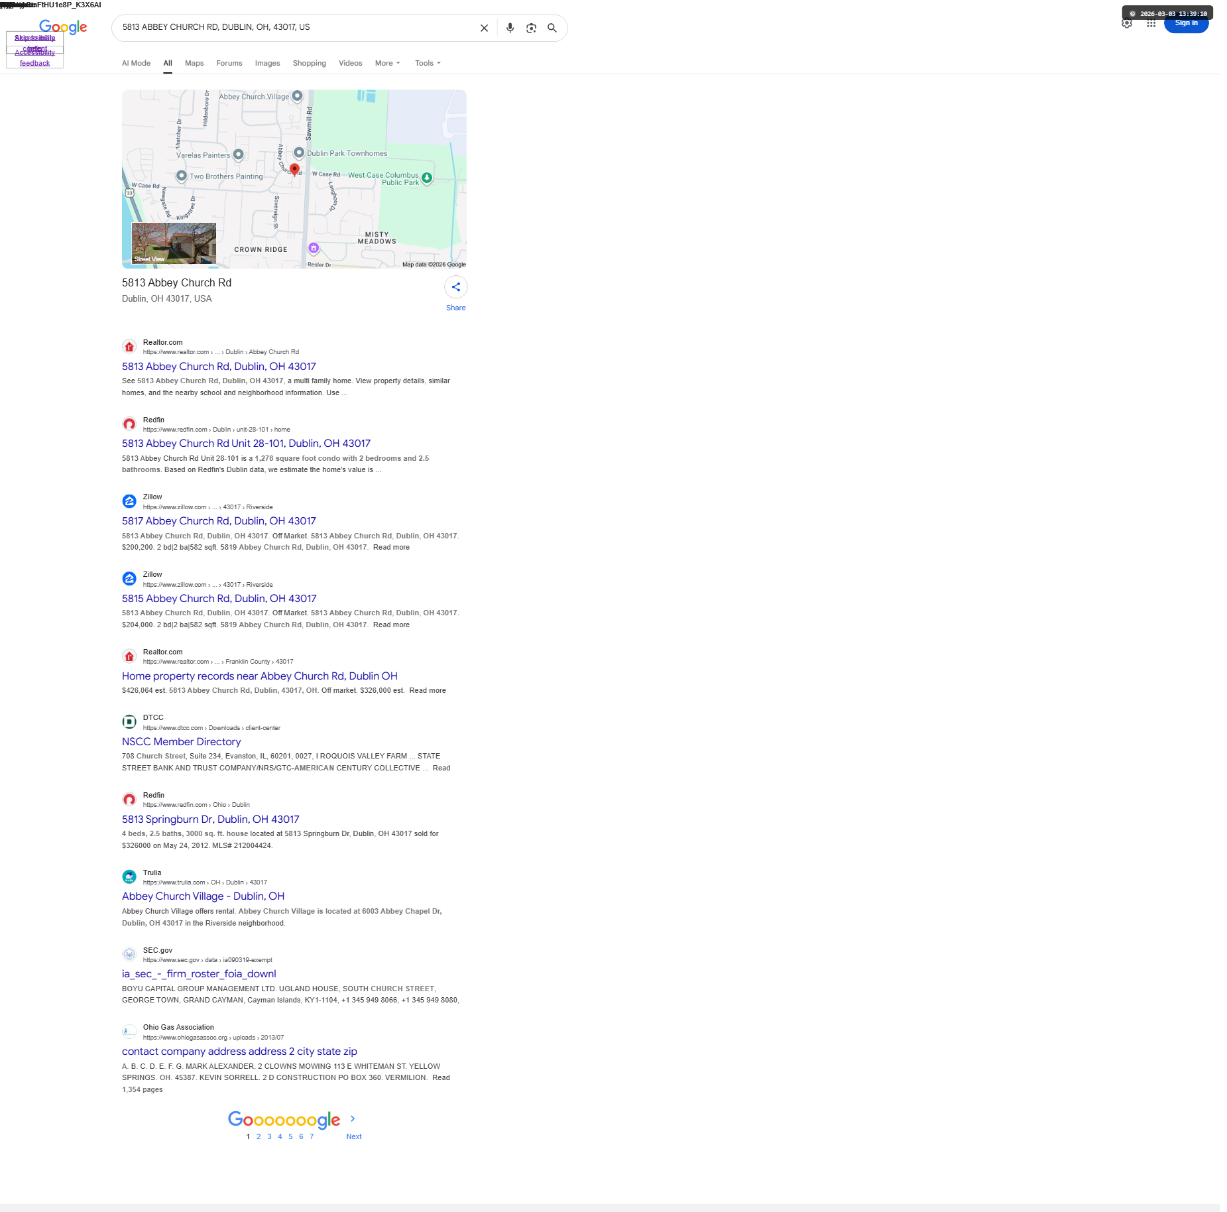The width and height of the screenshot is (1227, 1212).
Task: Select the Maps tab
Action: click(194, 63)
